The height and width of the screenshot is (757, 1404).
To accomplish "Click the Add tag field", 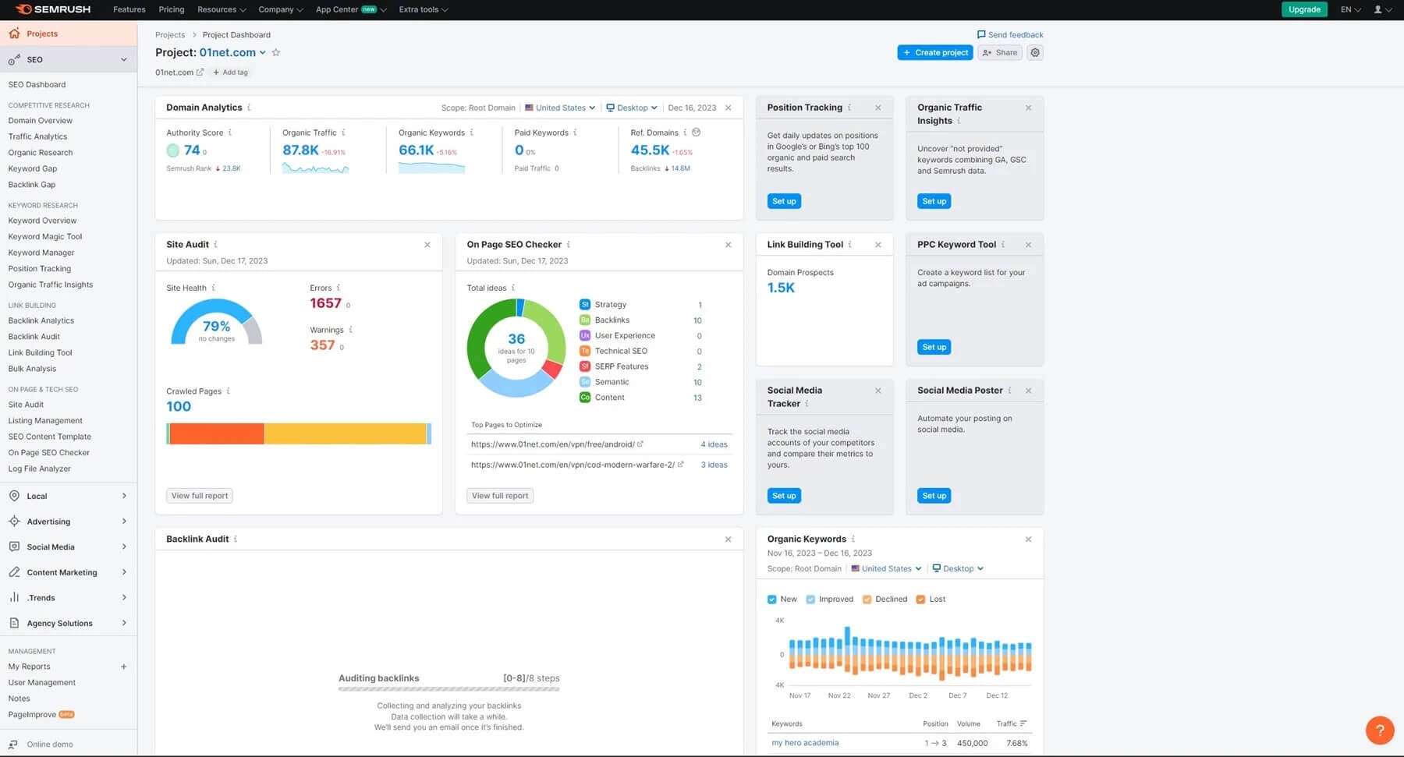I will click(231, 72).
